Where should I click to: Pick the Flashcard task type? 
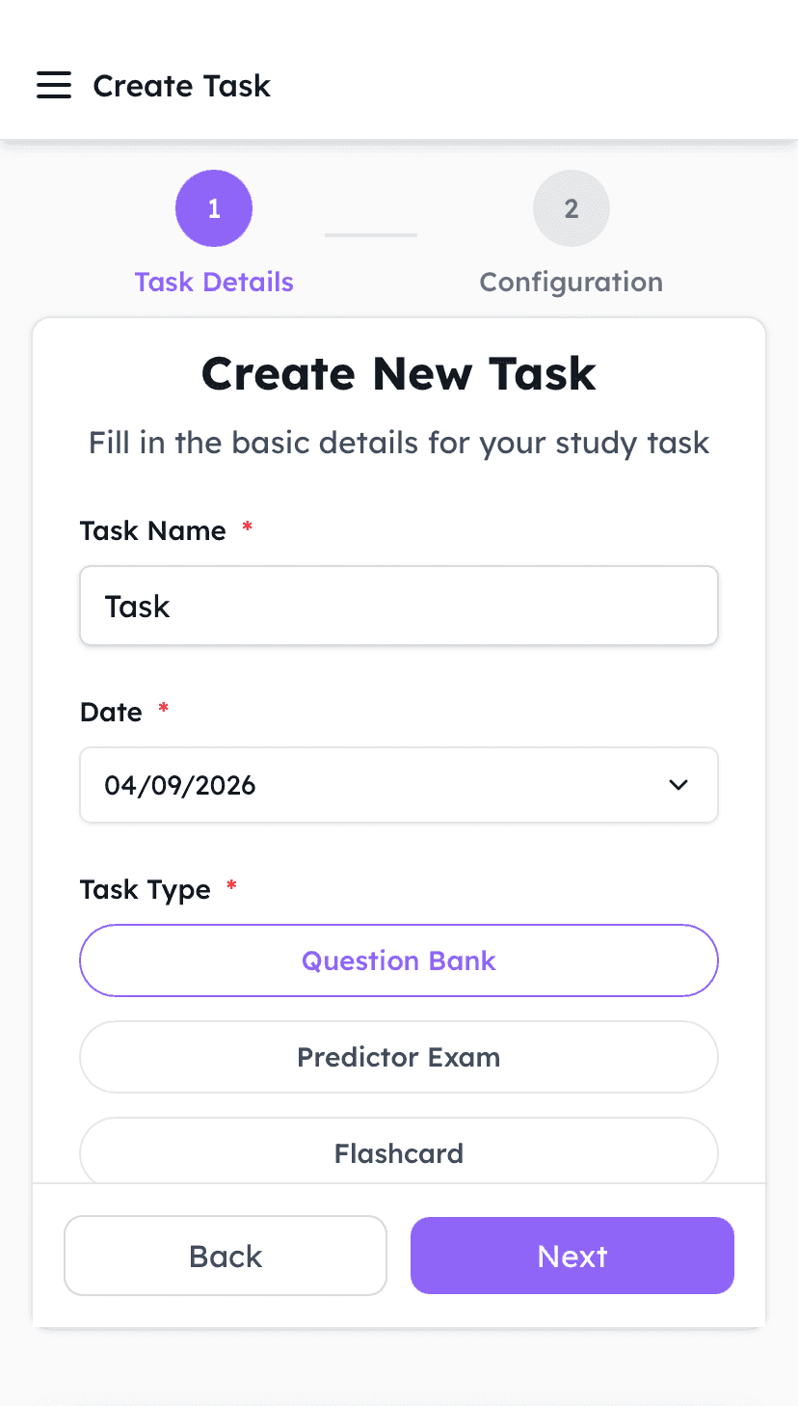pos(399,1152)
